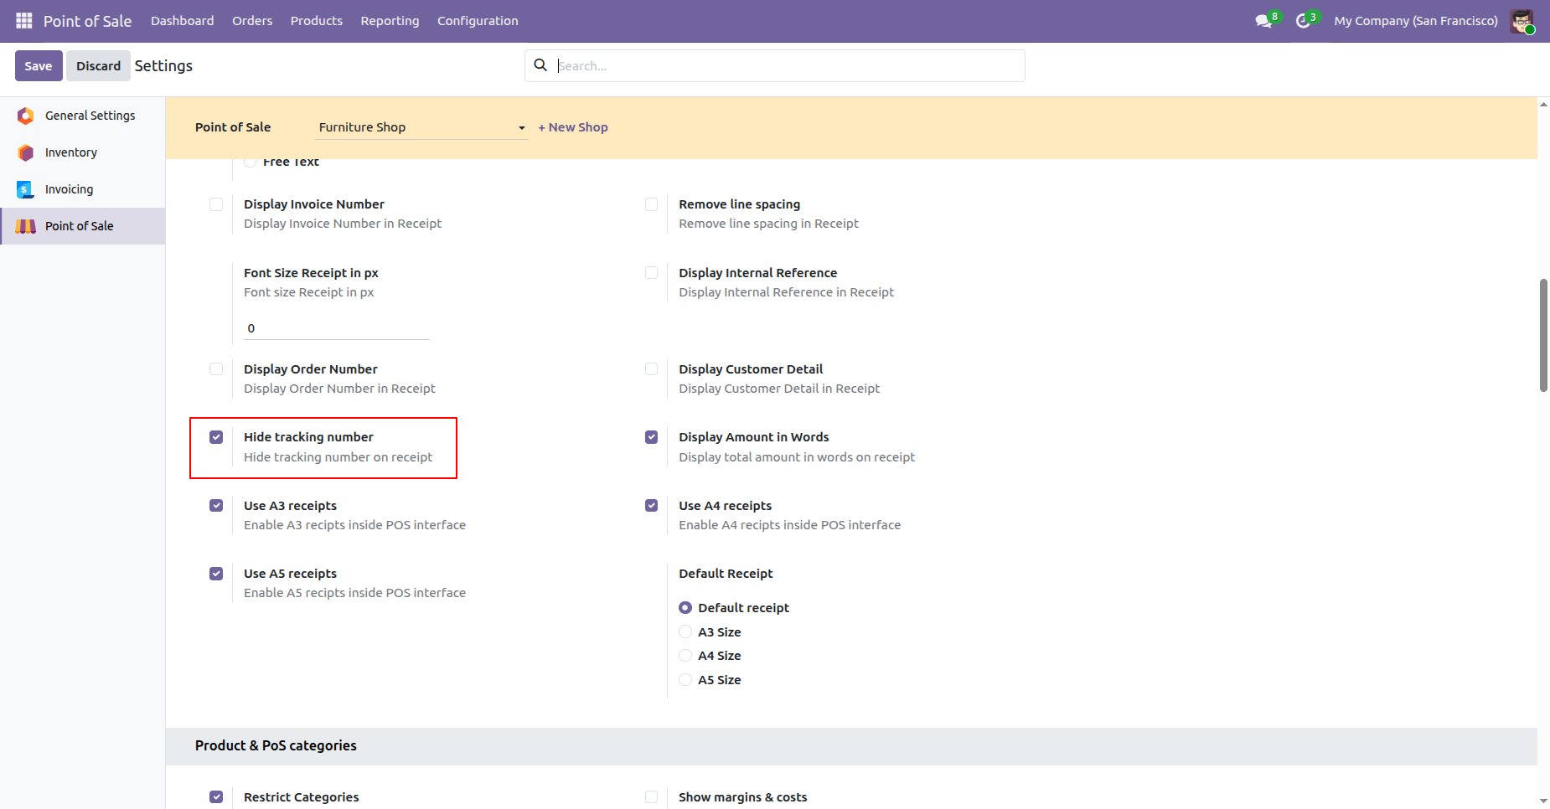The height and width of the screenshot is (809, 1550).
Task: Open the Reporting menu
Action: pyautogui.click(x=390, y=21)
